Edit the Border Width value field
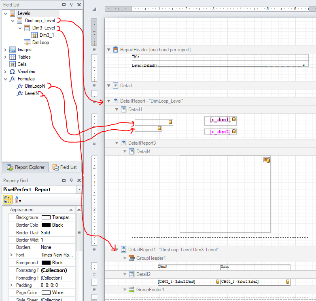 (x=57, y=240)
